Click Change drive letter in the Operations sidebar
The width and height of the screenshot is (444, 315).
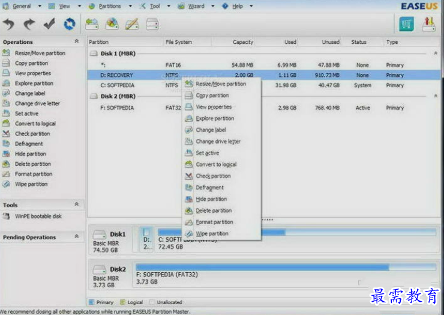point(37,103)
